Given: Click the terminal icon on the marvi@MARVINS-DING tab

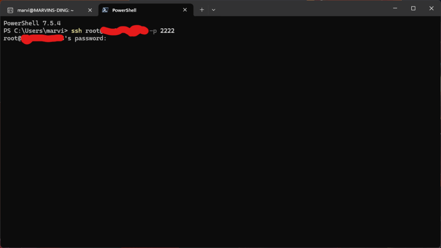Looking at the screenshot, I should [10, 9].
